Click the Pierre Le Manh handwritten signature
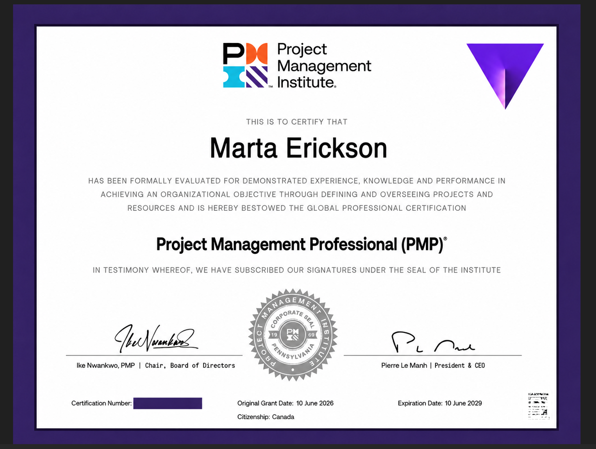This screenshot has width=596, height=449. tap(433, 342)
